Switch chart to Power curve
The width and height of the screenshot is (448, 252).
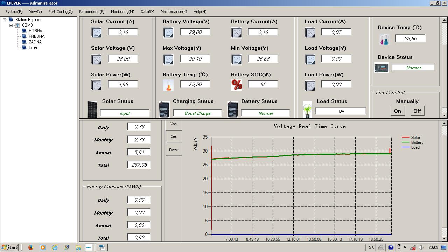click(x=174, y=150)
